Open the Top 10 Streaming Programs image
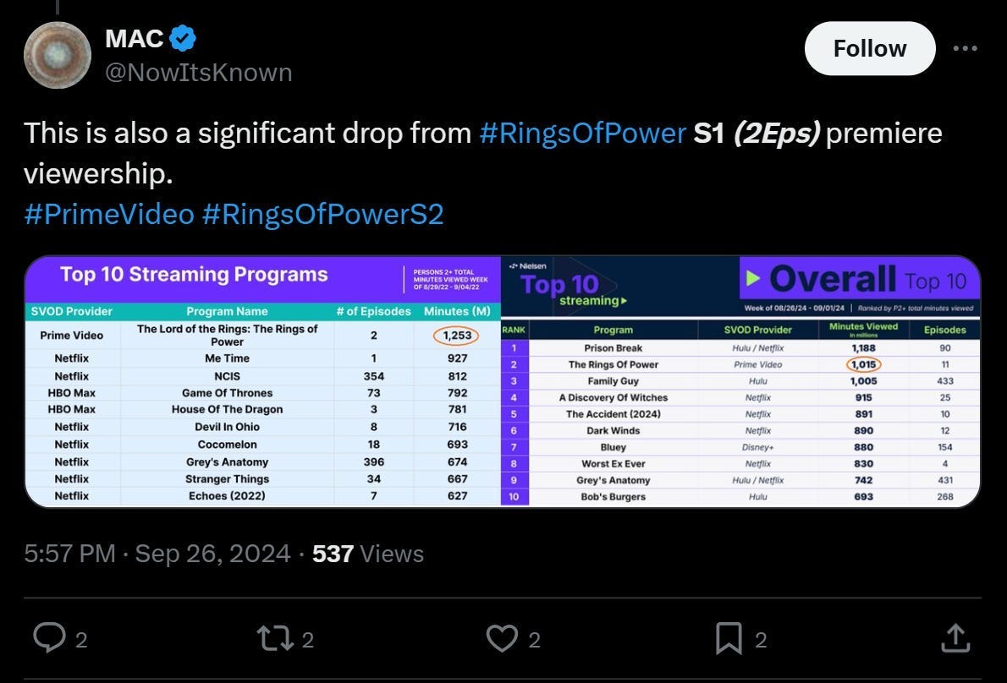 [x=262, y=381]
